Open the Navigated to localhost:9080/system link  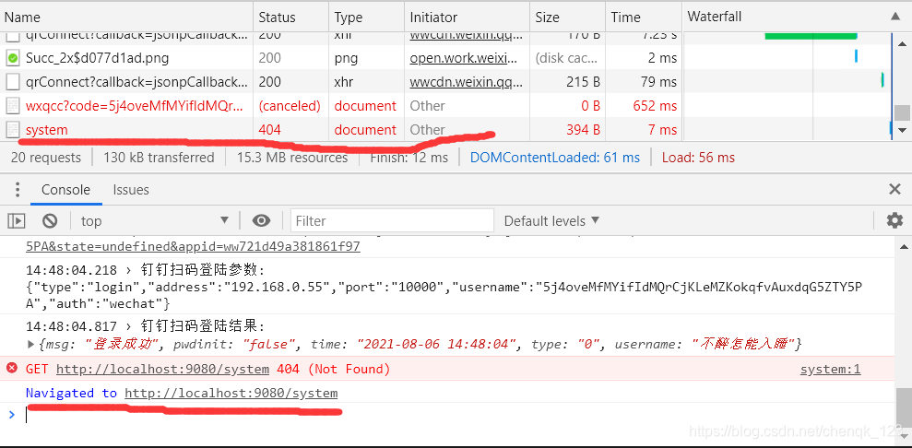pos(231,393)
